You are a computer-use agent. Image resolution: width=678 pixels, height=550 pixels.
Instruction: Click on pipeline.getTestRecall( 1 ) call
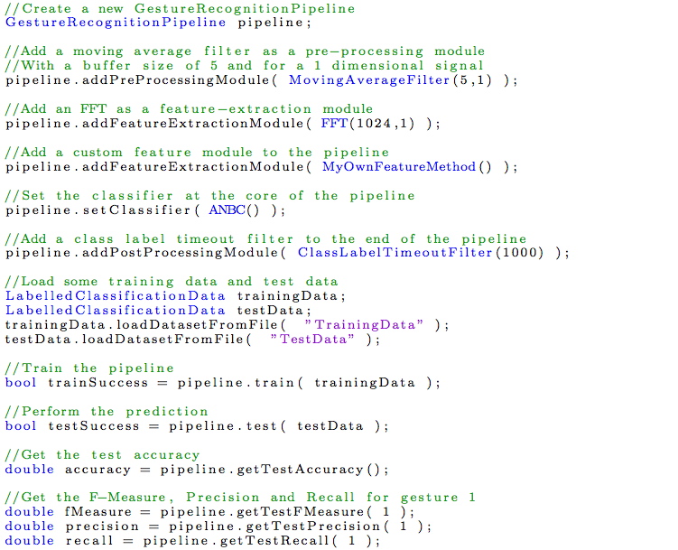pyautogui.click(x=262, y=540)
